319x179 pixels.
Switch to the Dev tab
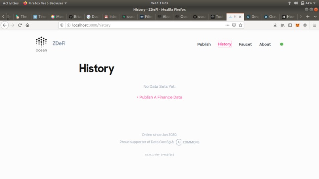253,17
